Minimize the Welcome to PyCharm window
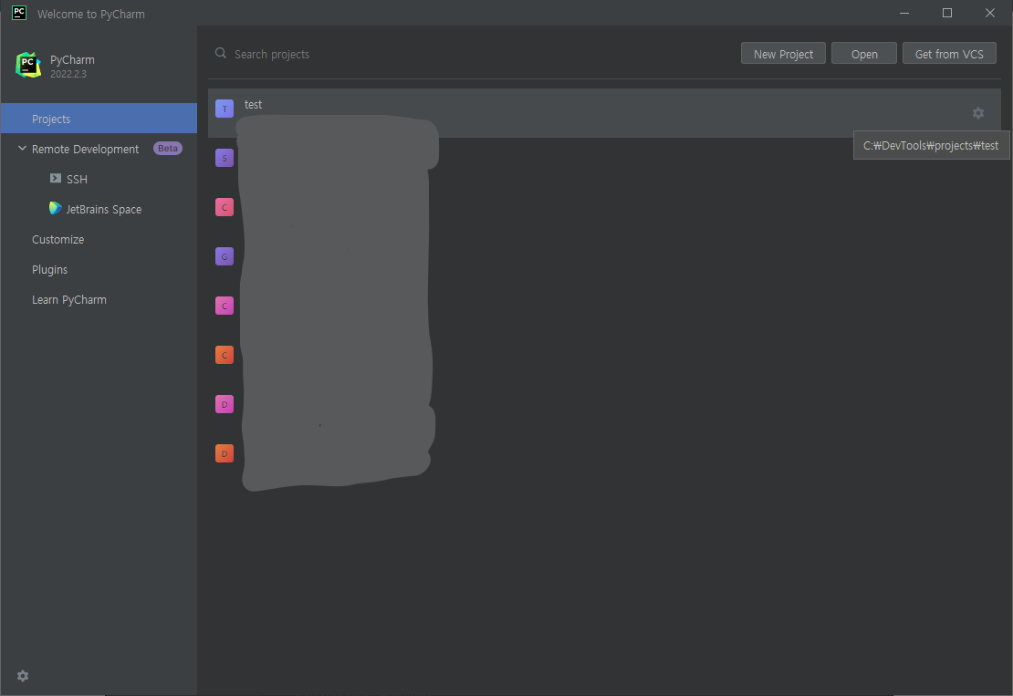Image resolution: width=1013 pixels, height=696 pixels. (x=904, y=13)
